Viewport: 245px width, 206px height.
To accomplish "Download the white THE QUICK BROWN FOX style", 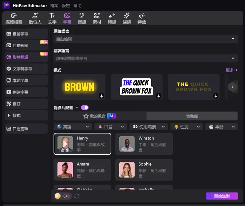I will tap(159, 96).
